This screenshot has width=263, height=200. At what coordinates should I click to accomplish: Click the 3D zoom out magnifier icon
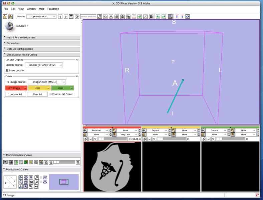coord(36,182)
